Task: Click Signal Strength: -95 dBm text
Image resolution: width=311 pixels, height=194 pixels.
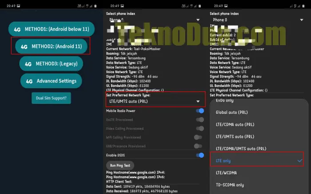Action: coord(132,77)
